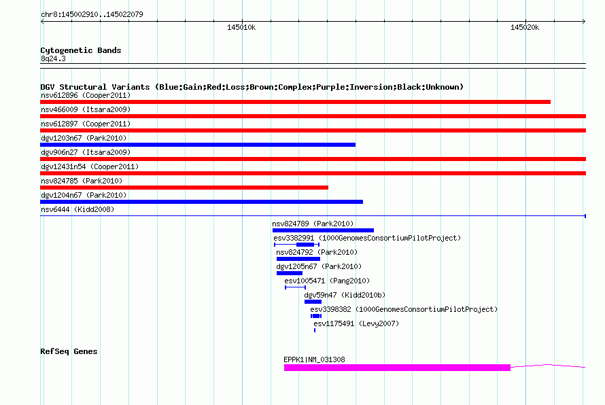Click the chr8:145002910..145022079 coordinates text
This screenshot has width=605, height=405.
pos(92,14)
